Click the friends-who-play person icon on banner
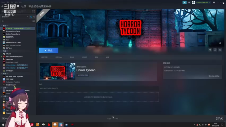Viewport: 226px width, 127px height. [x=220, y=43]
